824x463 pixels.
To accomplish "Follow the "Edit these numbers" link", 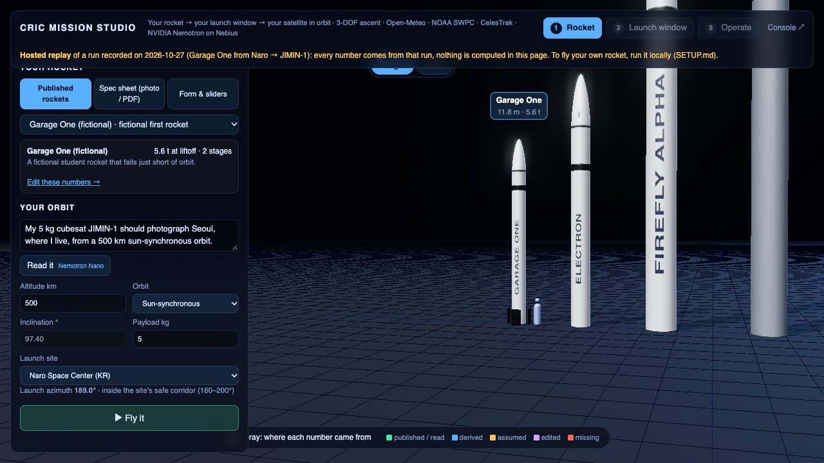I will [x=63, y=182].
